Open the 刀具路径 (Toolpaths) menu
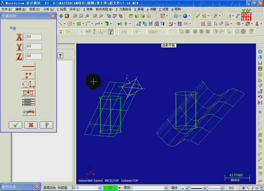Screen dimensions: 264x191 123,9
